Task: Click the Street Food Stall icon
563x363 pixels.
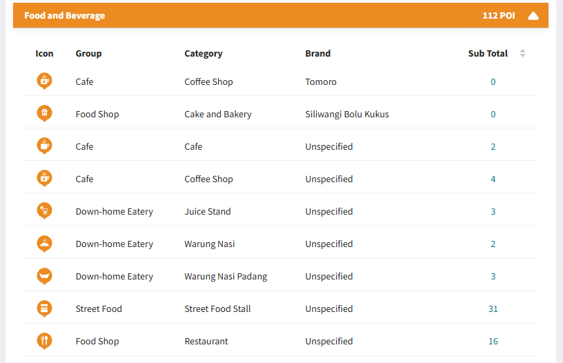Action: coord(45,308)
